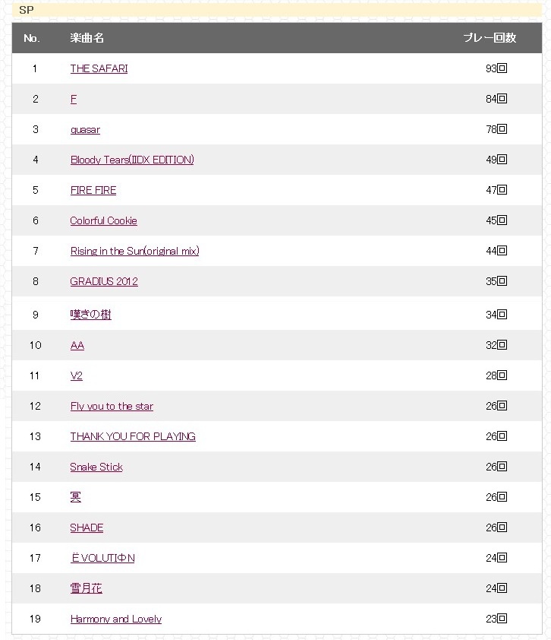The height and width of the screenshot is (640, 551).
Task: Open Fly you to the star link
Action: coord(112,407)
